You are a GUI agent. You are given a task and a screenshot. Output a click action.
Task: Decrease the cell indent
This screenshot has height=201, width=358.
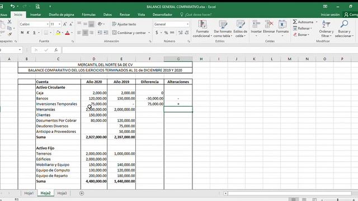pyautogui.click(x=100, y=33)
